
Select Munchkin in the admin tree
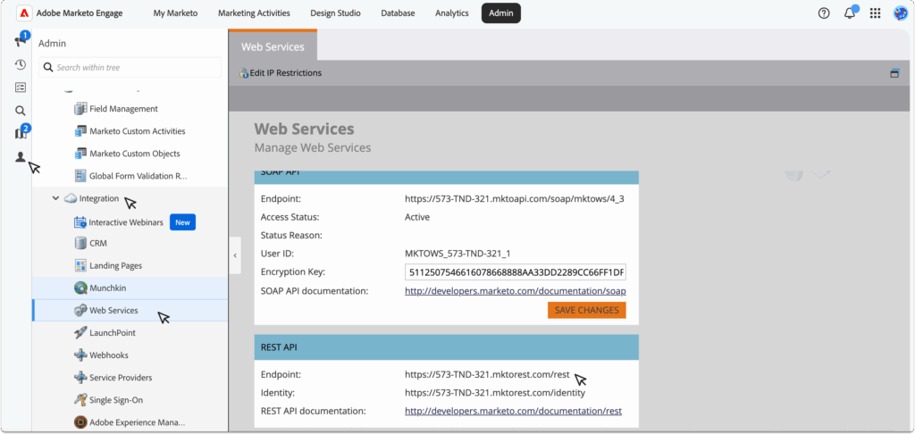(x=107, y=288)
